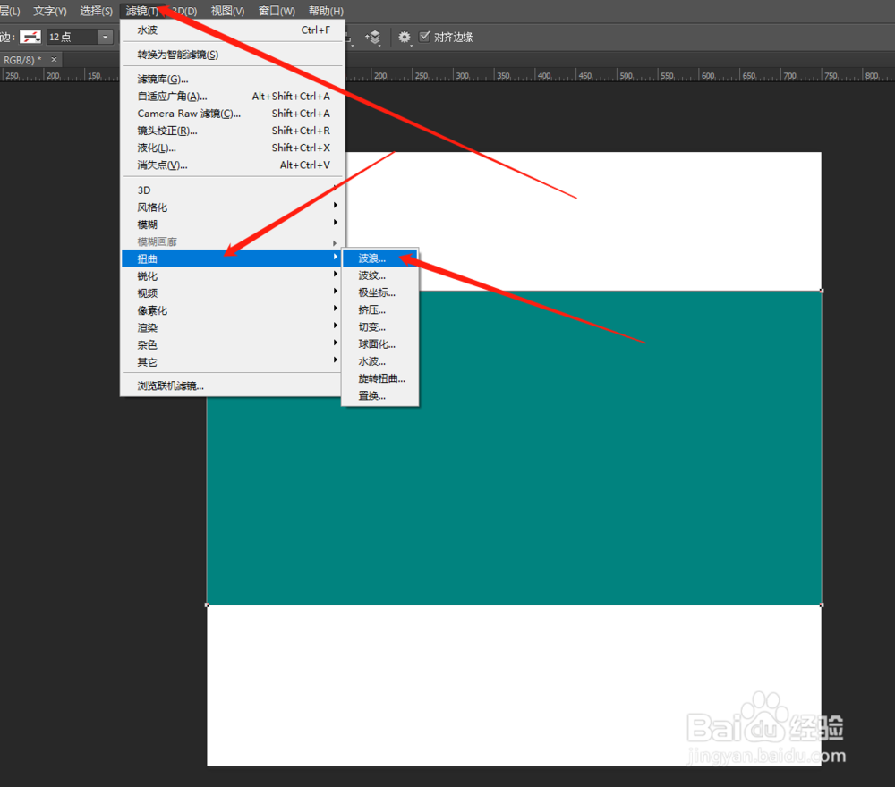Expand the 视频 submenu
Image resolution: width=895 pixels, height=787 pixels.
pos(231,293)
